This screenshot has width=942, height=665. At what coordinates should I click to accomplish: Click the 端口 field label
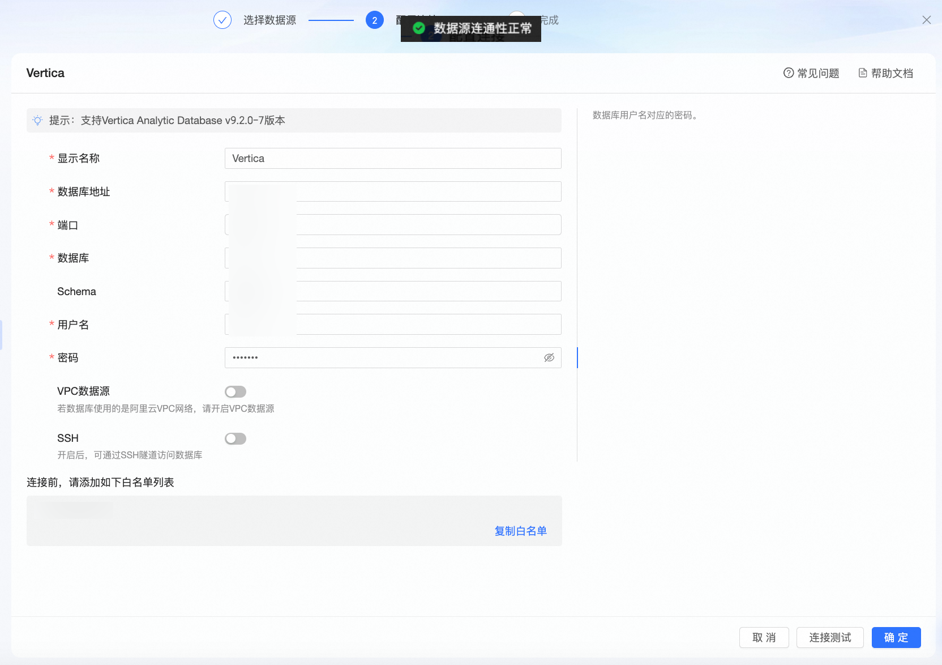[68, 225]
